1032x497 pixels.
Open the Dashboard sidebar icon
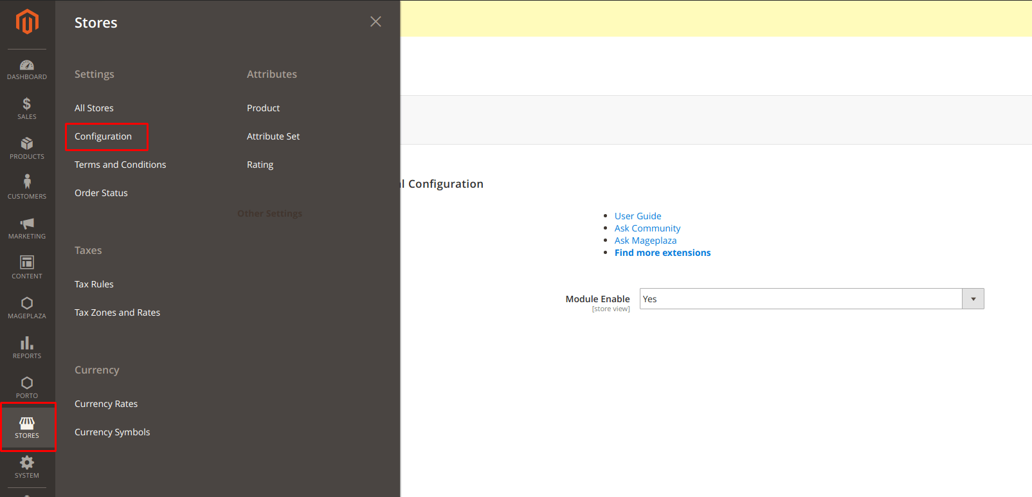27,69
